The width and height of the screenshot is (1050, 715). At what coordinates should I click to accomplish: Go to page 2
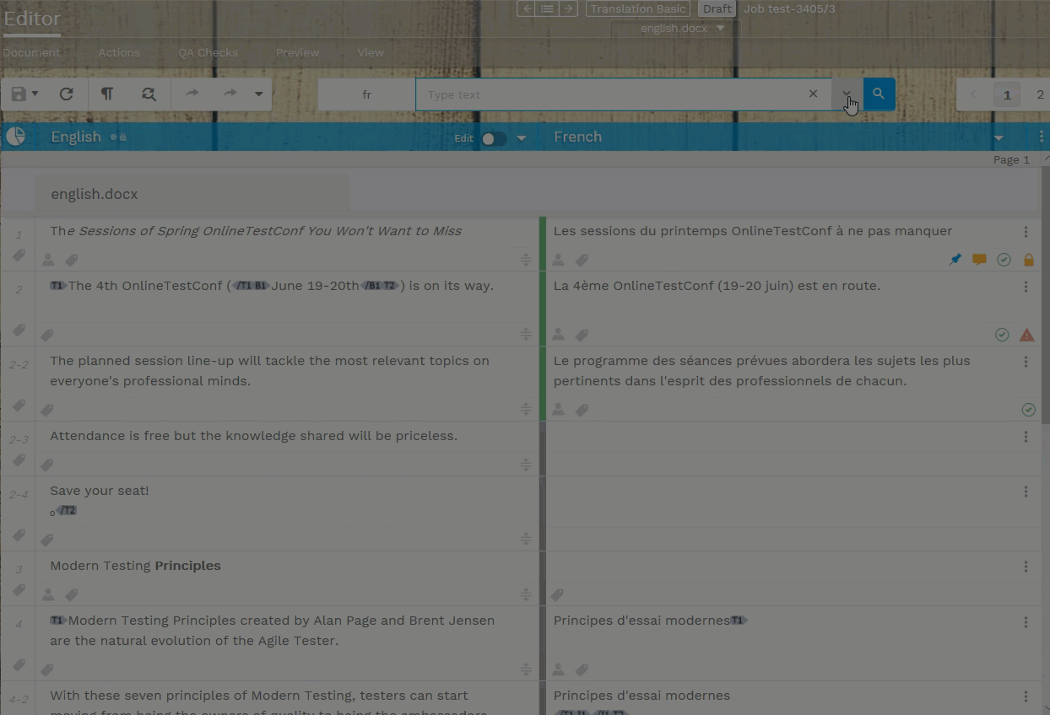(1040, 94)
